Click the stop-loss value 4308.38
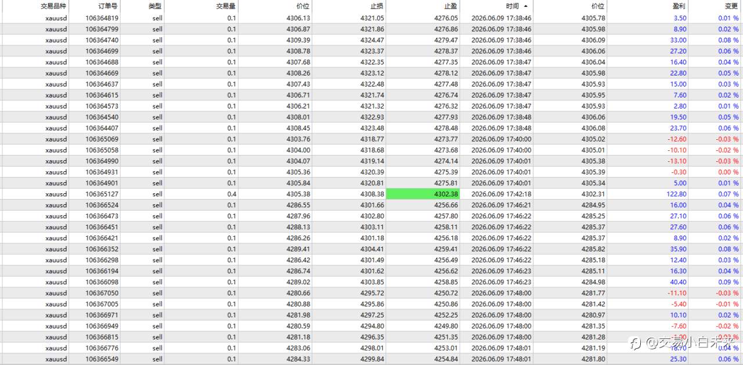743x365 pixels. coord(372,194)
